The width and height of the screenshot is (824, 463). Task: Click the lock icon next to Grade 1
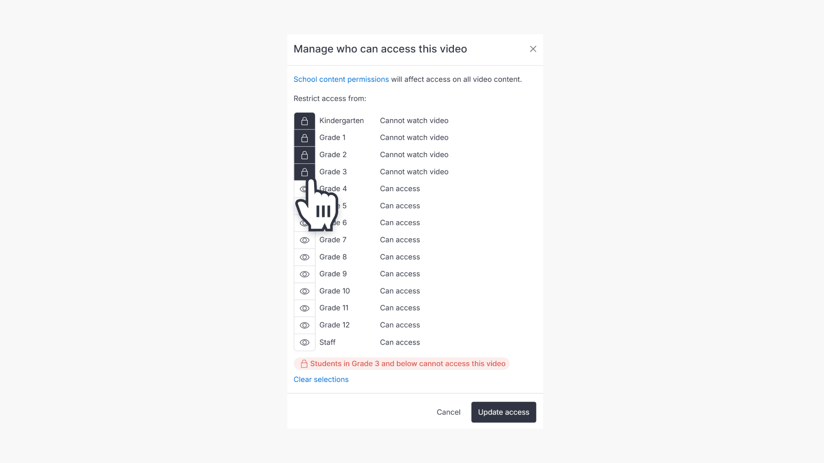coord(304,138)
